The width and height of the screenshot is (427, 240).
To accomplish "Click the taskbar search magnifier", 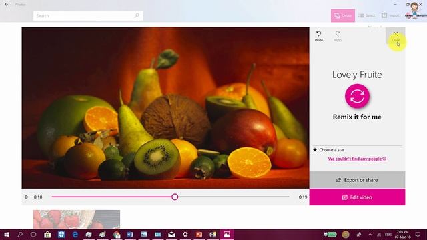I will [x=20, y=234].
